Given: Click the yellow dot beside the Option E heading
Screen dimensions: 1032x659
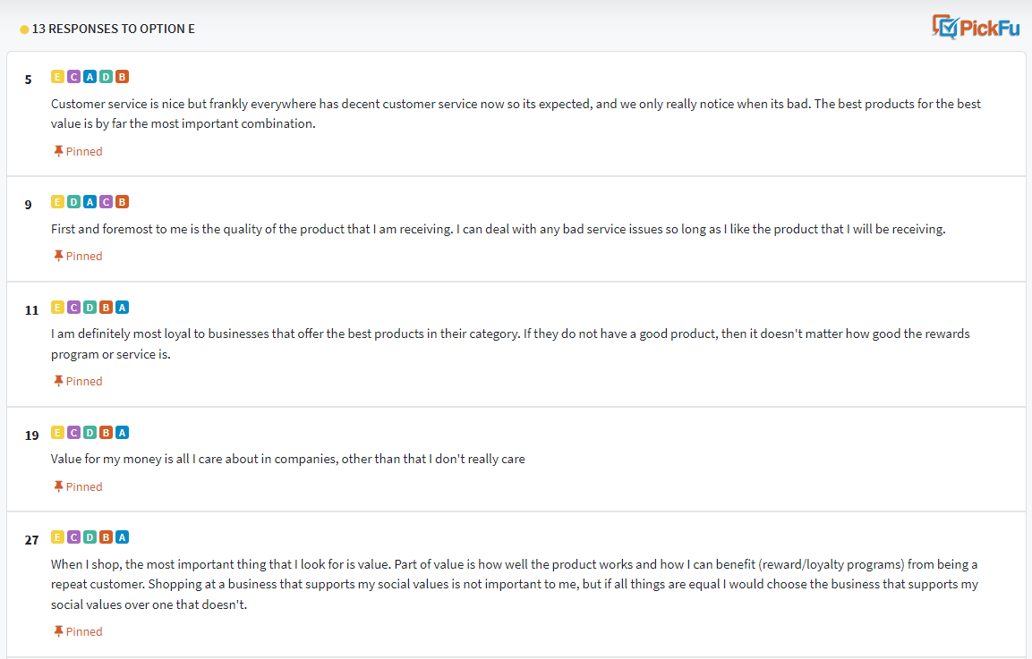Looking at the screenshot, I should tap(24, 30).
